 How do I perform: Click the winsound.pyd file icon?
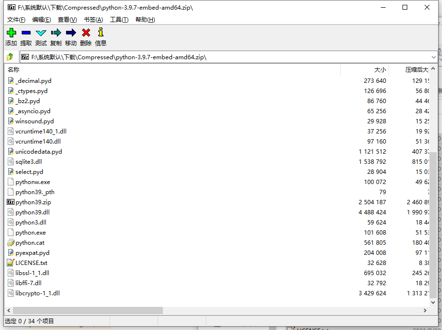[x=11, y=121]
